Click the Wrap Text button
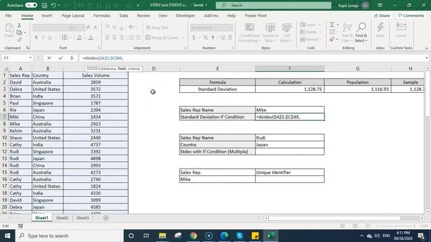 click(x=157, y=28)
